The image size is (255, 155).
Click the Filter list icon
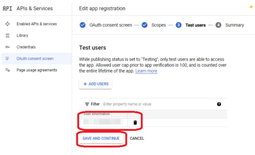pos(87,104)
